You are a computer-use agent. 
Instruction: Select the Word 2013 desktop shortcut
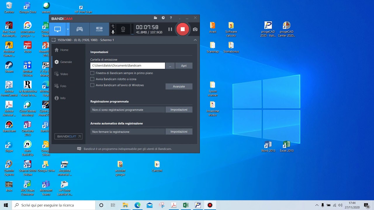point(268,146)
